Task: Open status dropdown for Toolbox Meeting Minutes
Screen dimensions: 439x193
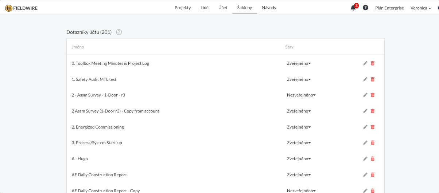Action: coord(299,63)
